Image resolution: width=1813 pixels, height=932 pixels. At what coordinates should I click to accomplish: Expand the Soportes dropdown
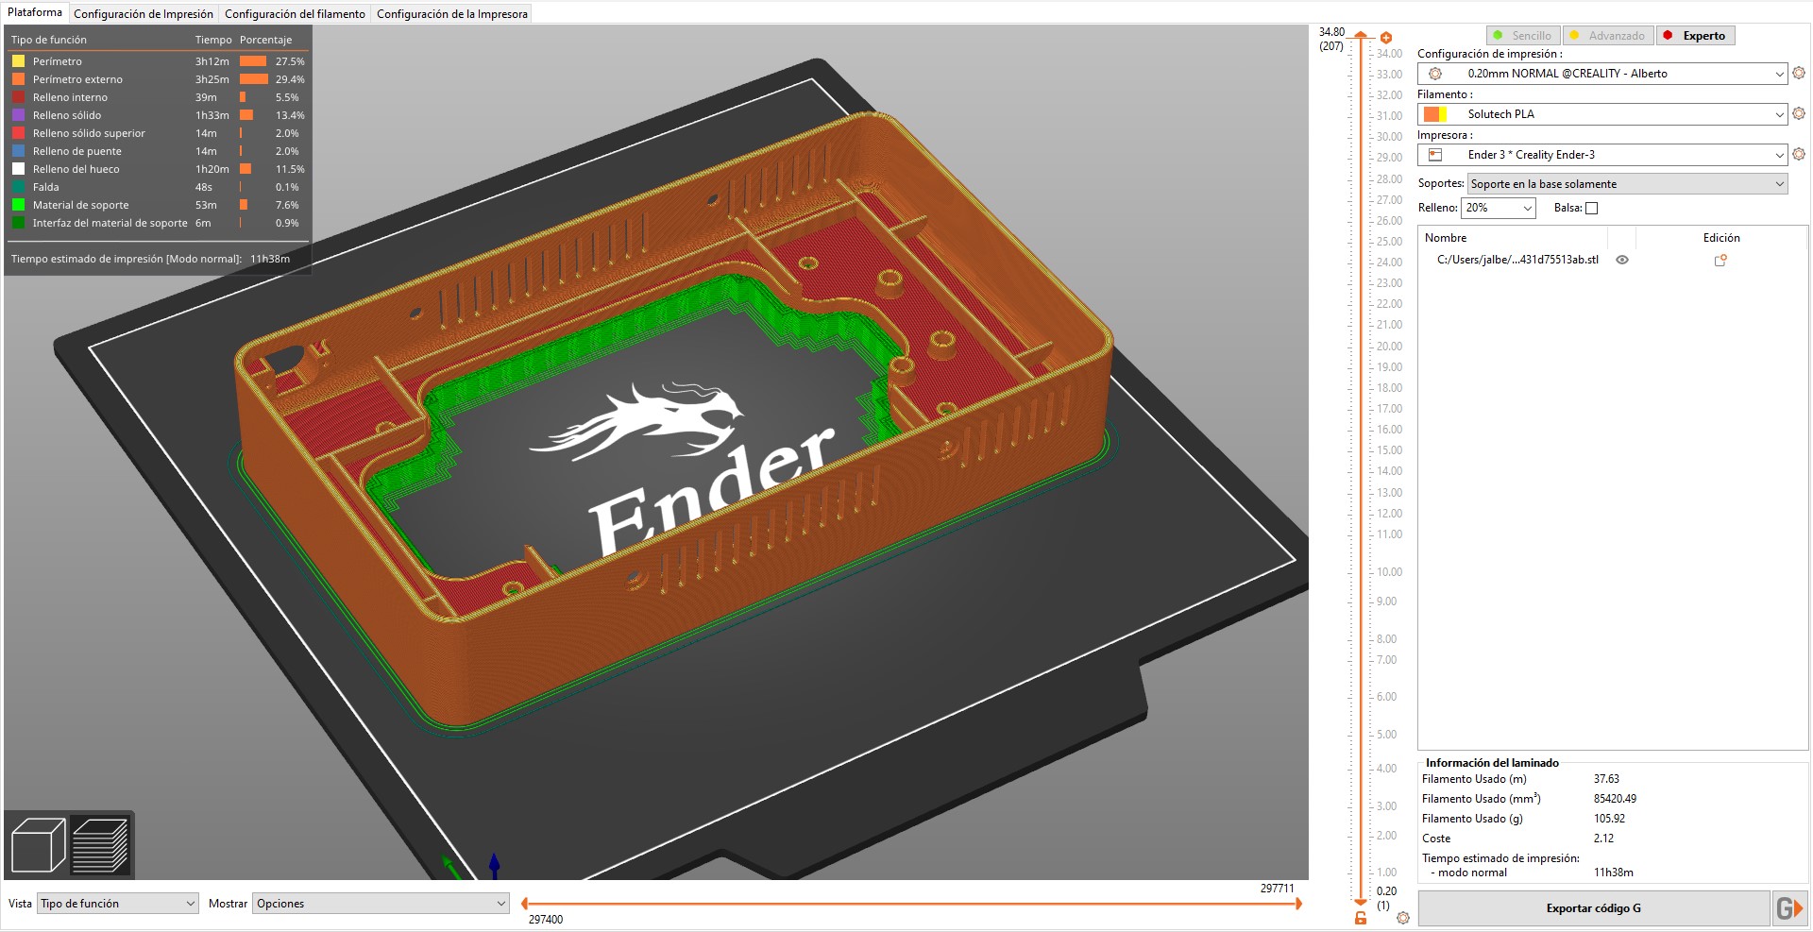click(1628, 184)
